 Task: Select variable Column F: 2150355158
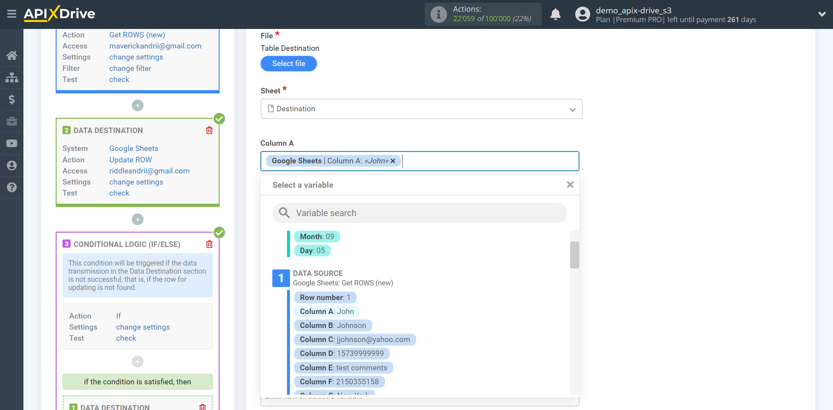pyautogui.click(x=339, y=382)
